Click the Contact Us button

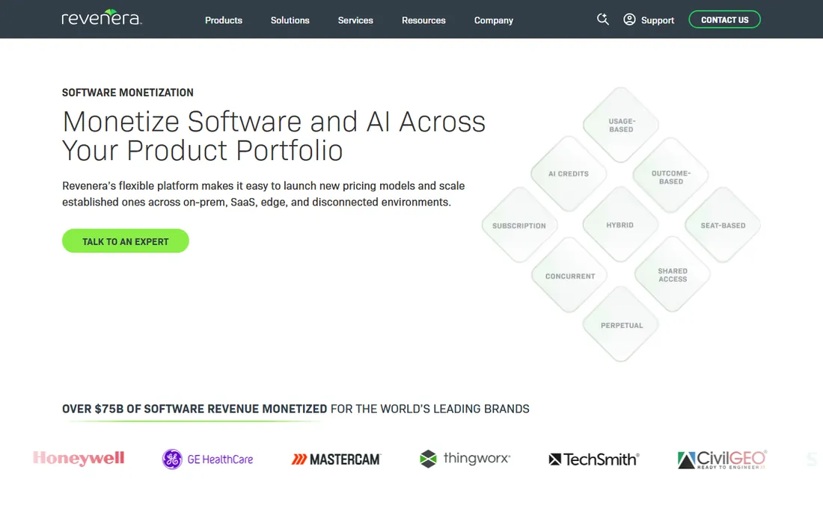click(724, 19)
